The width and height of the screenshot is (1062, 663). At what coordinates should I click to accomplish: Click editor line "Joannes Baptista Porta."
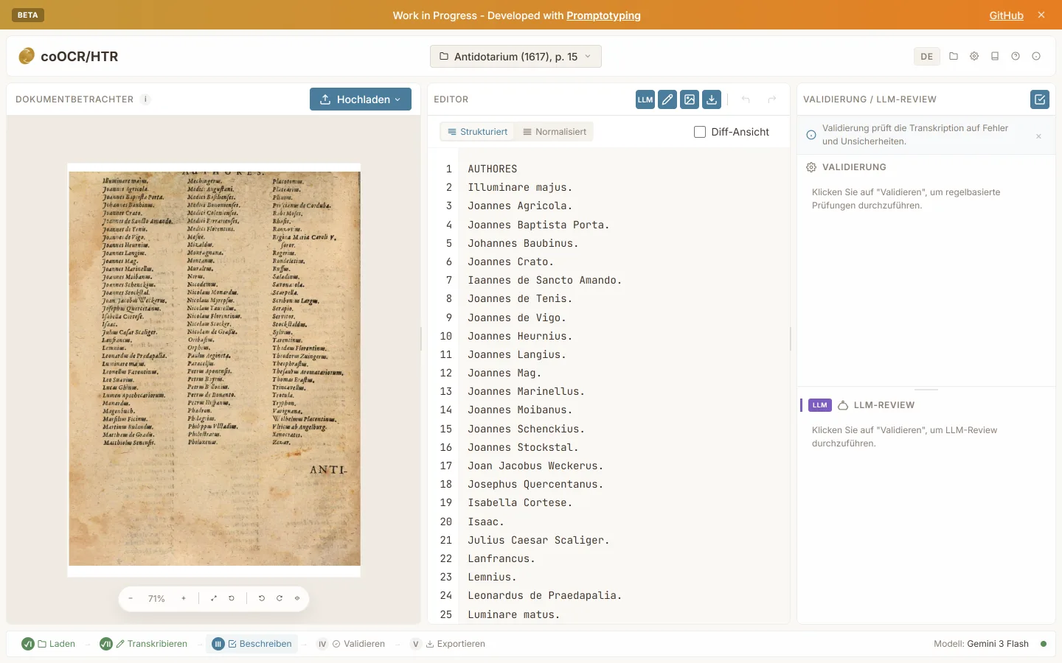539,225
